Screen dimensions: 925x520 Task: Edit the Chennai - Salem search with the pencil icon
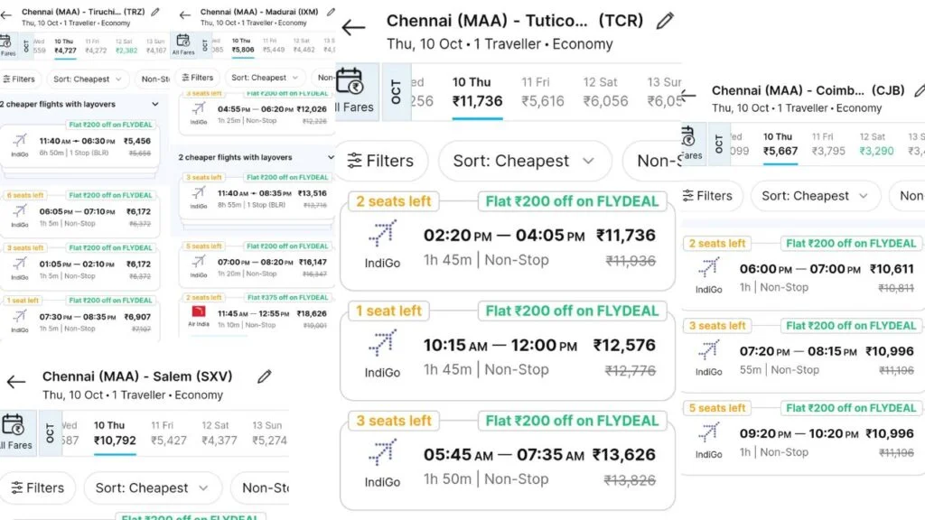(x=265, y=376)
